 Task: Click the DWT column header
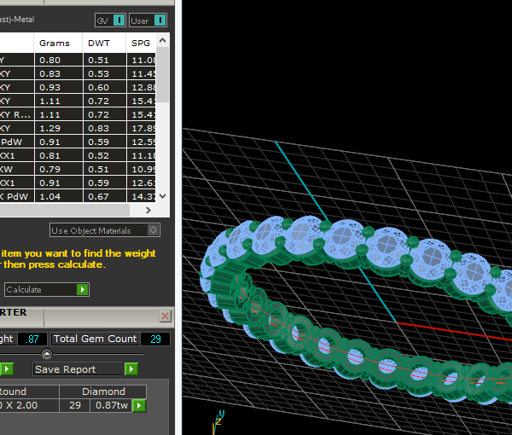tap(99, 43)
